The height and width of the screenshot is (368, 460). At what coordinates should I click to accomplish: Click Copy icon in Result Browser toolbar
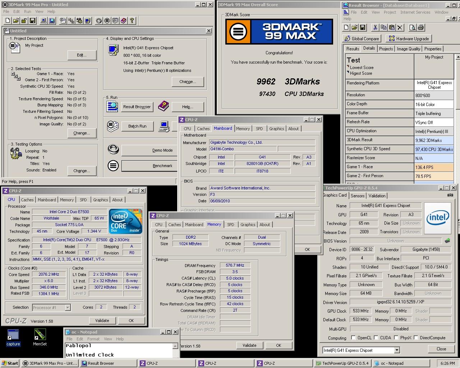383,27
